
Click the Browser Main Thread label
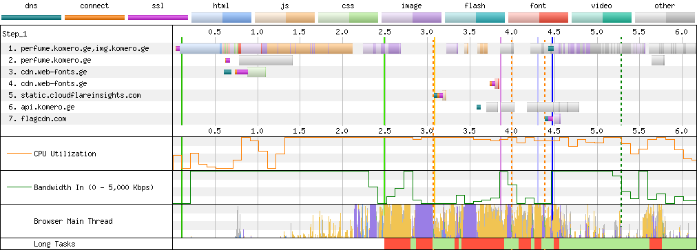tap(73, 221)
